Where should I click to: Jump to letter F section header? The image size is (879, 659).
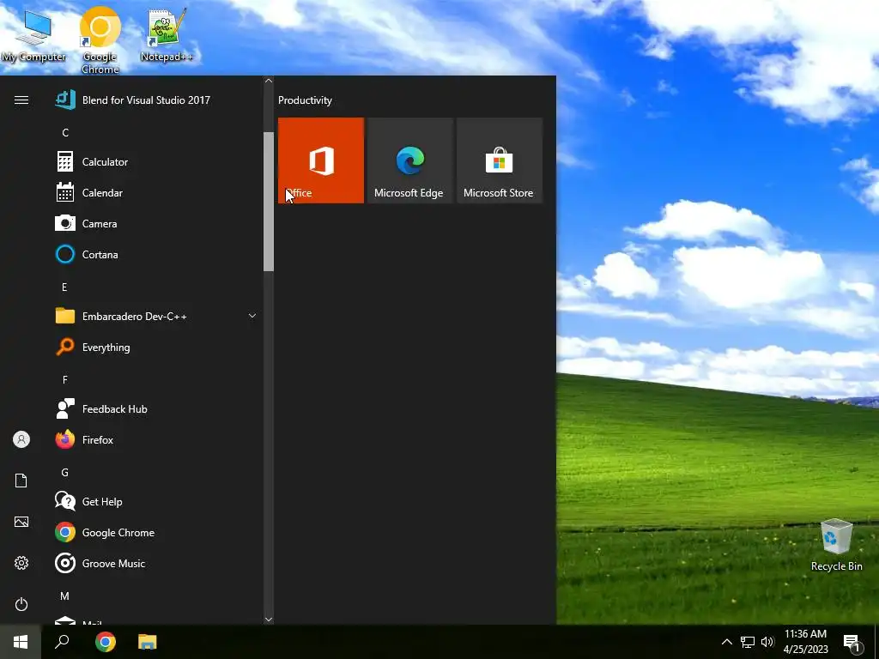coord(65,380)
